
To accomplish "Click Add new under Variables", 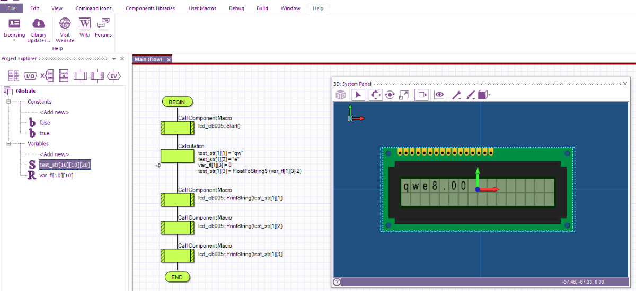I will pos(55,154).
